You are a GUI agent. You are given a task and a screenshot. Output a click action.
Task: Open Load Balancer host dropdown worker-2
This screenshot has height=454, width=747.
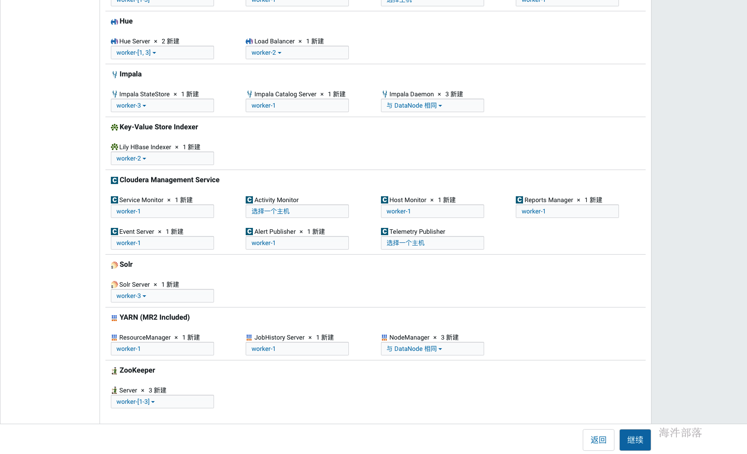297,53
